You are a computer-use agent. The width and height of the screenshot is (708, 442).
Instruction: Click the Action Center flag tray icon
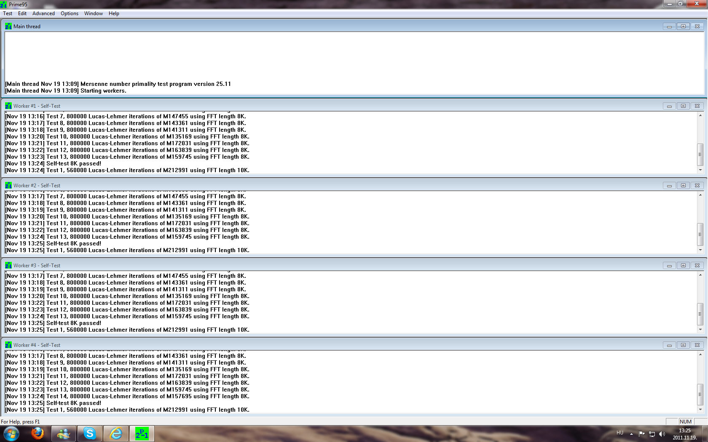(x=642, y=434)
